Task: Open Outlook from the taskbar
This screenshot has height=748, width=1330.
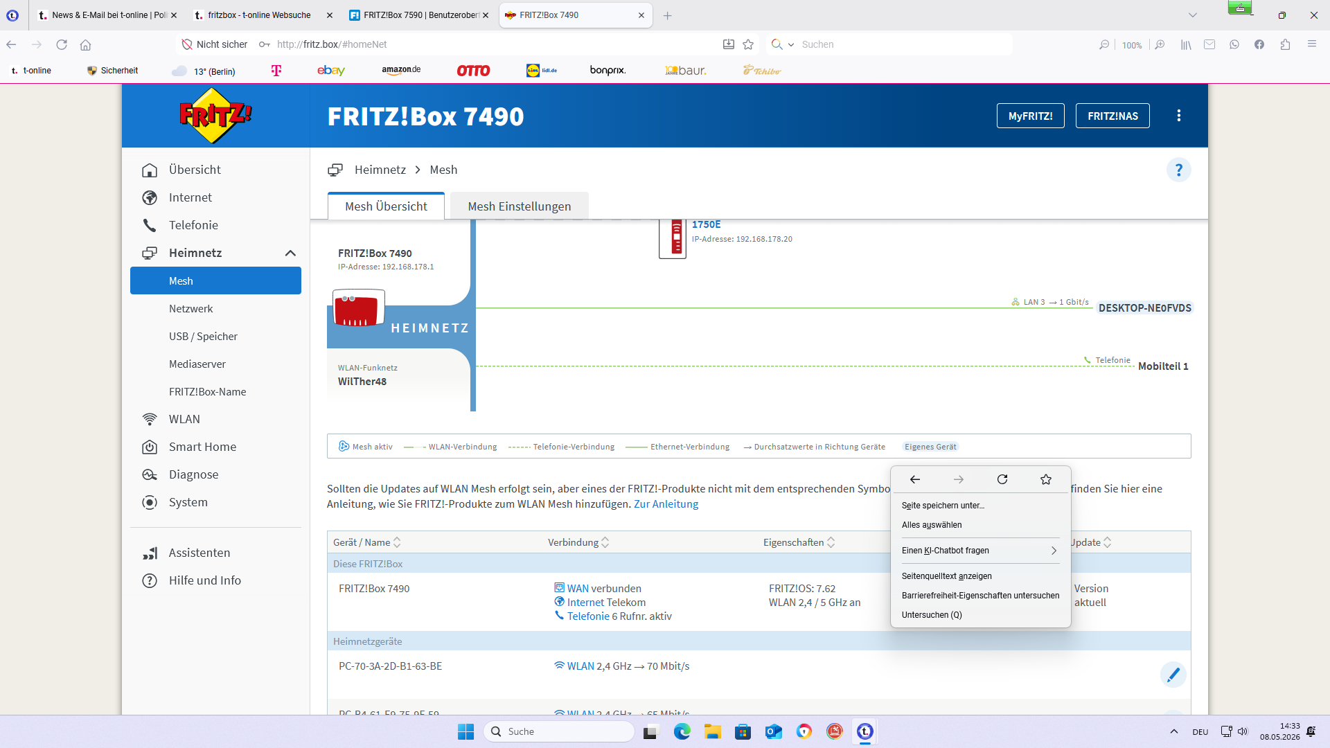Action: 773,731
